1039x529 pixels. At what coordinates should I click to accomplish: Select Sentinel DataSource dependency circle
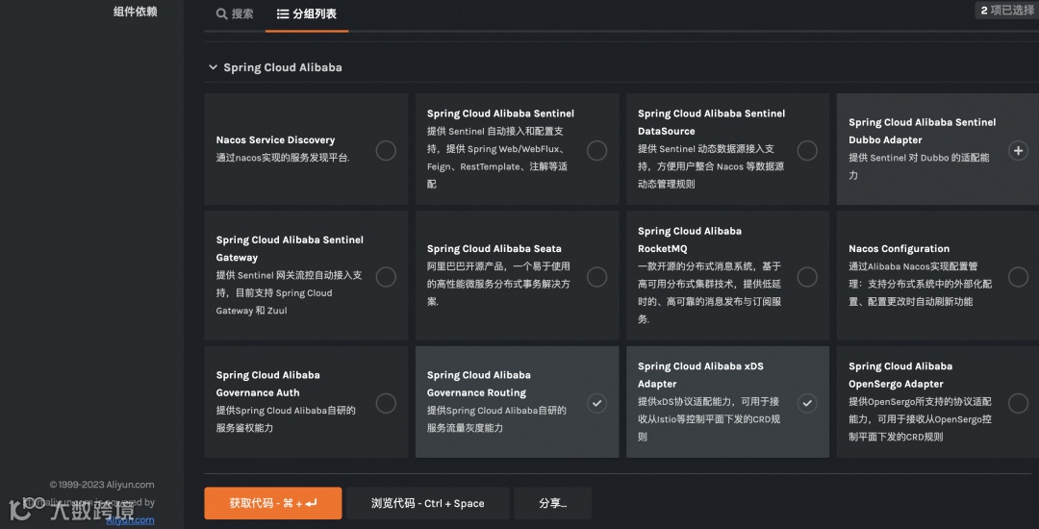pyautogui.click(x=806, y=150)
